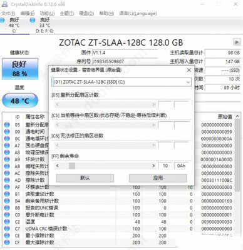243x250 pixels.
Task: Go to next disk with the arrow button
Action: click(237, 42)
